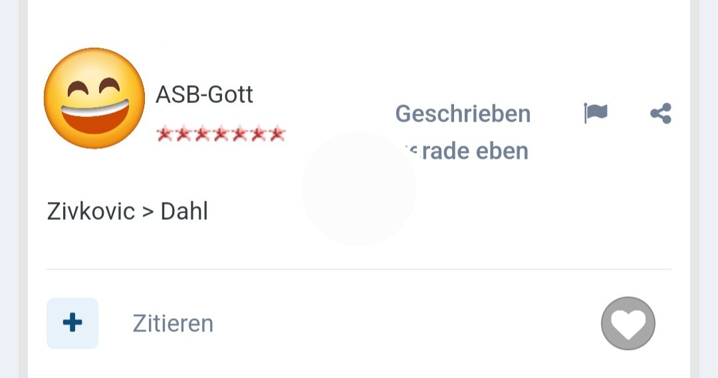Click the seven-star rating under ASB-Gott
Image resolution: width=718 pixels, height=378 pixels.
(221, 134)
